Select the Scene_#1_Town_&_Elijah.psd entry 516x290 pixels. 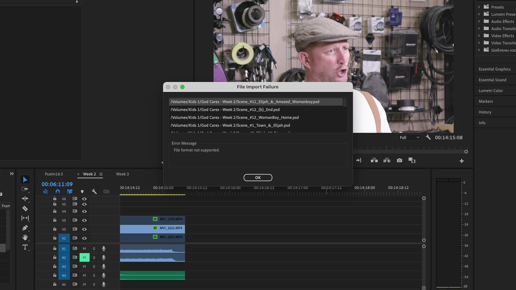click(x=255, y=125)
